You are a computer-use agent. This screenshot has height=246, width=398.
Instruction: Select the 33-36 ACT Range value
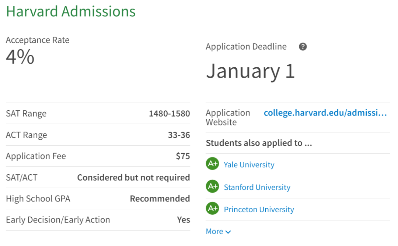[x=179, y=135]
